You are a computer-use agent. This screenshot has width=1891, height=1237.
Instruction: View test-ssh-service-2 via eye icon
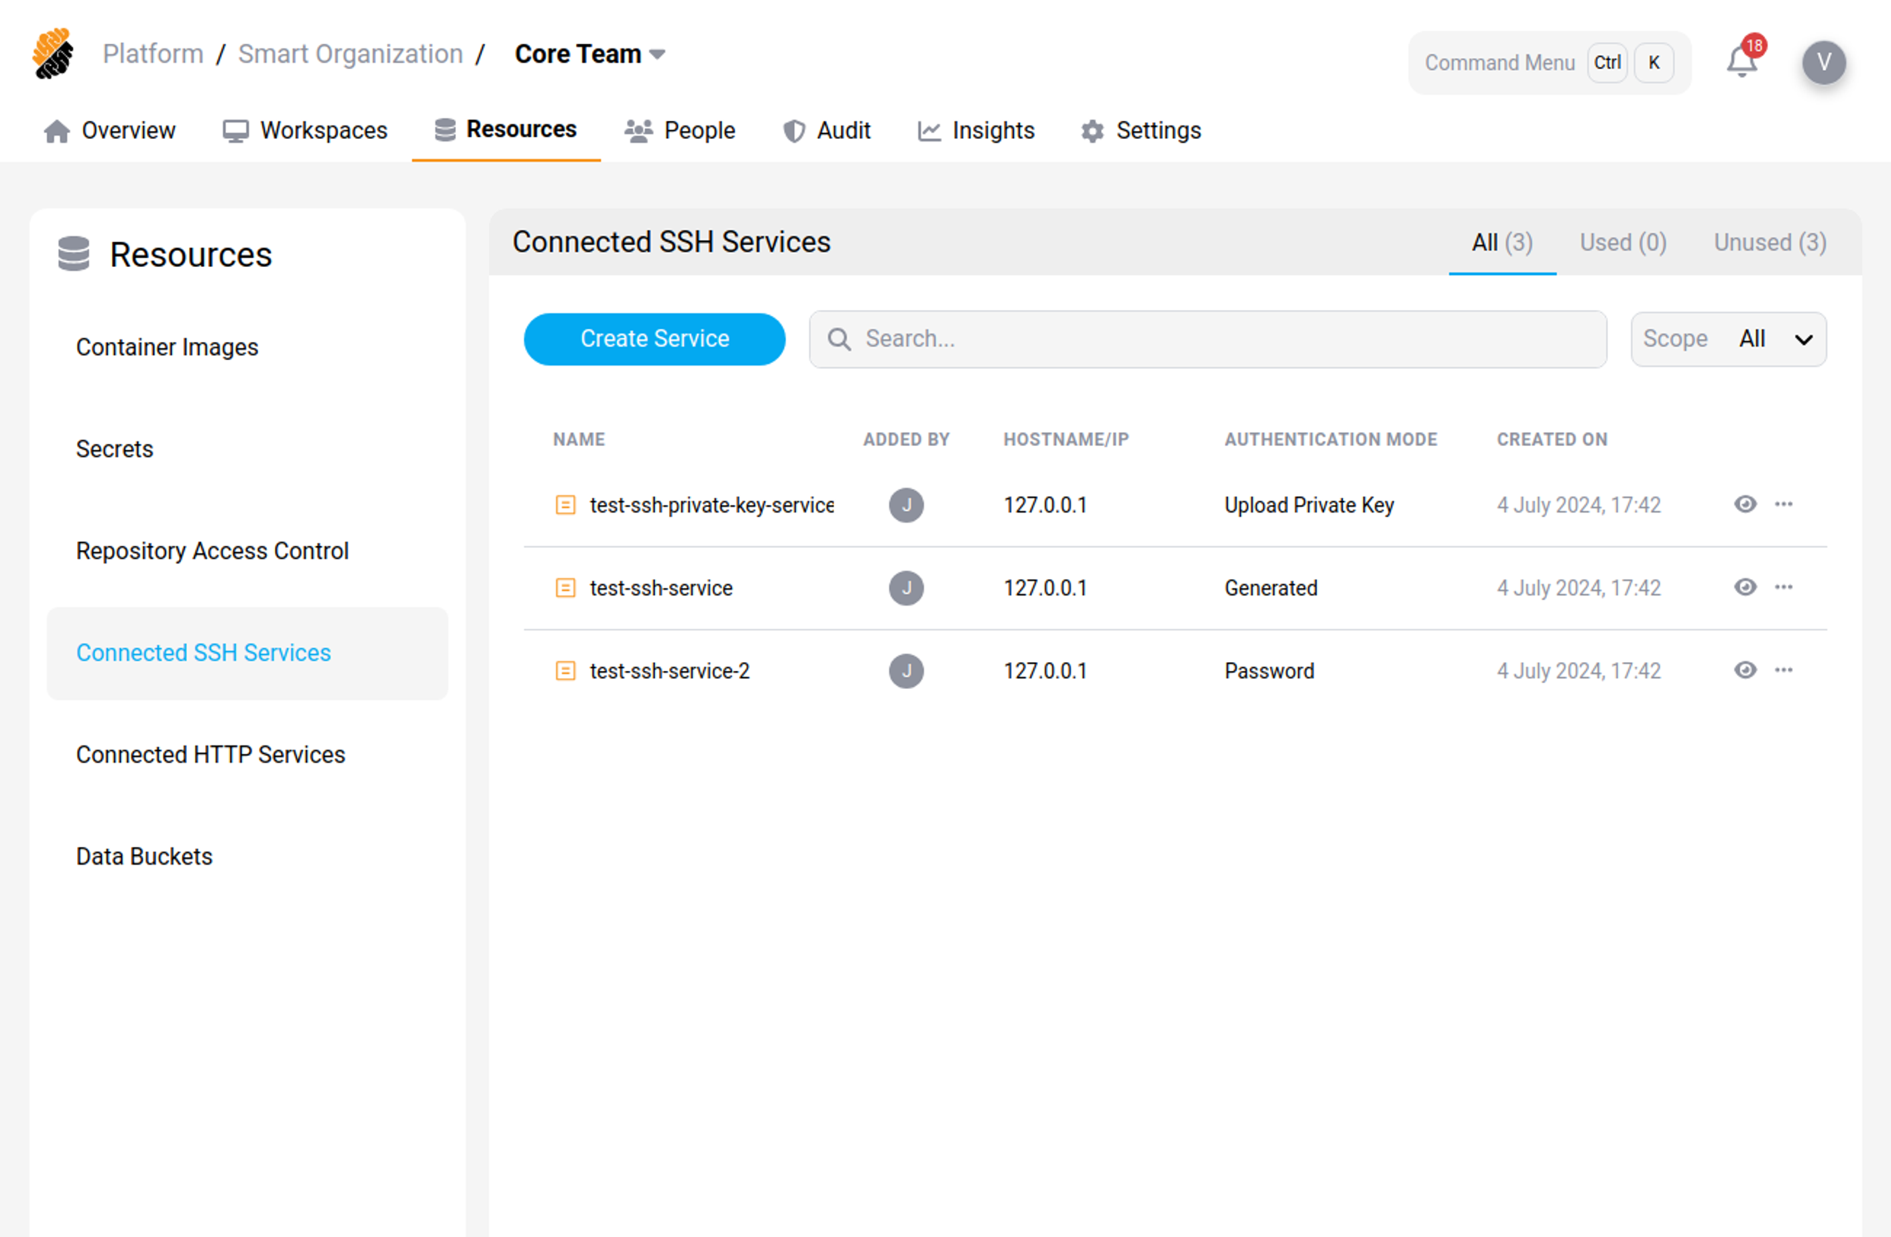(x=1745, y=669)
